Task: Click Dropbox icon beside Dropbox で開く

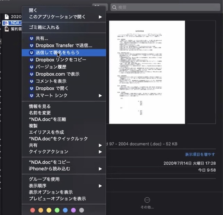Action: pos(32,88)
